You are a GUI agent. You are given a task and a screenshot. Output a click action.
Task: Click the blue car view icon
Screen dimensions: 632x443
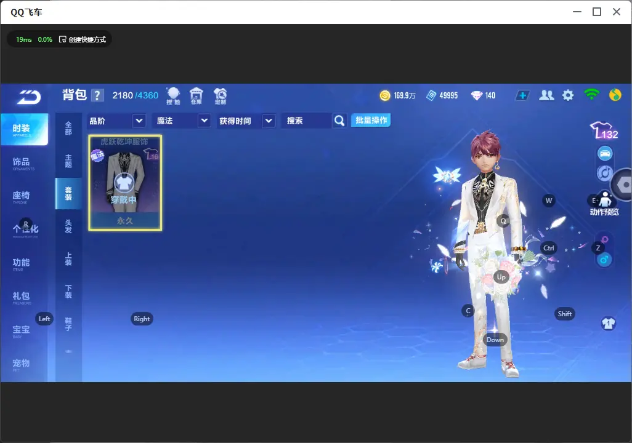(605, 153)
